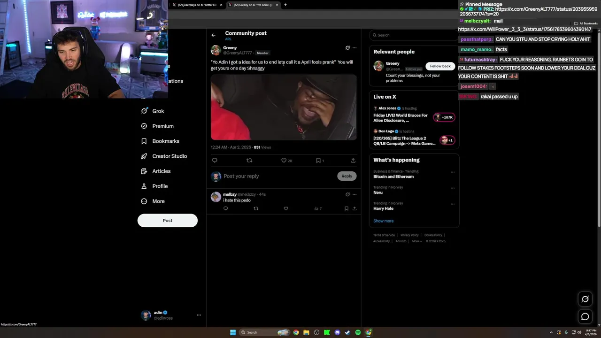Go to Profile in the sidebar
Image resolution: width=601 pixels, height=338 pixels.
[154, 186]
